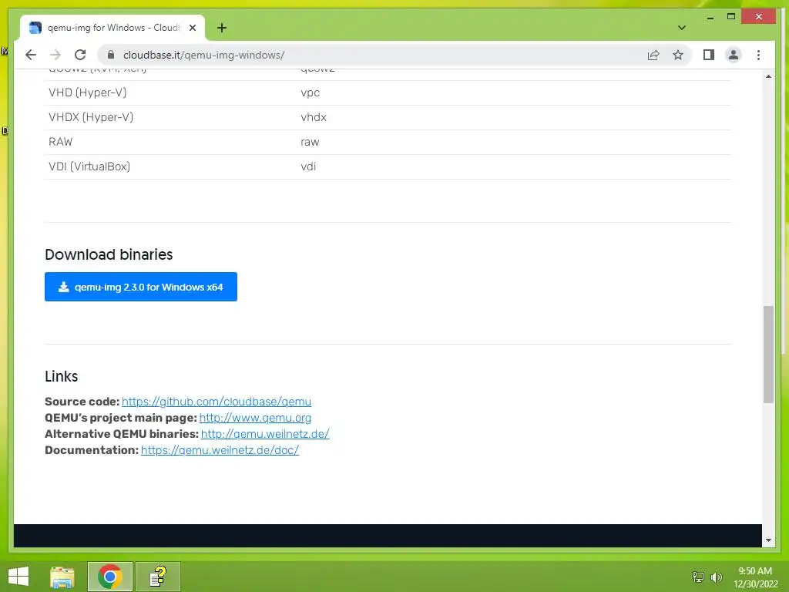
Task: Select the qemu-img for Windows tab
Action: (x=112, y=28)
